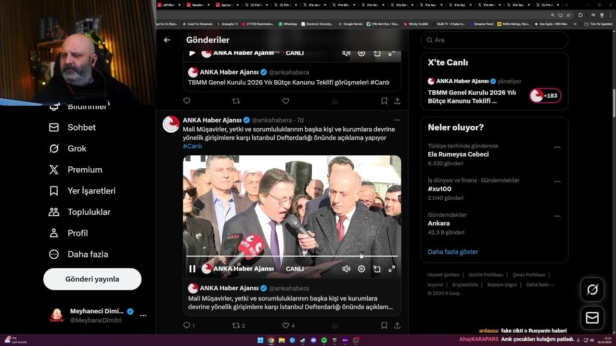The height and width of the screenshot is (346, 616).
Task: Open account options next to Meyhaneci Dimitri
Action: pos(143,316)
